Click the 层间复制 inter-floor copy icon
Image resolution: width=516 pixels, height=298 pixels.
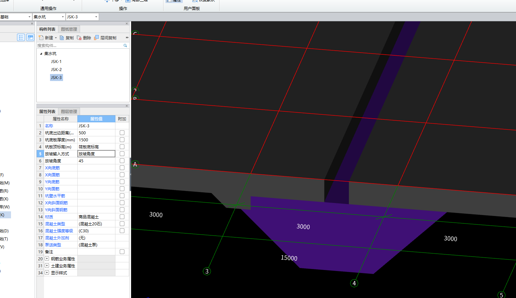tap(96, 38)
